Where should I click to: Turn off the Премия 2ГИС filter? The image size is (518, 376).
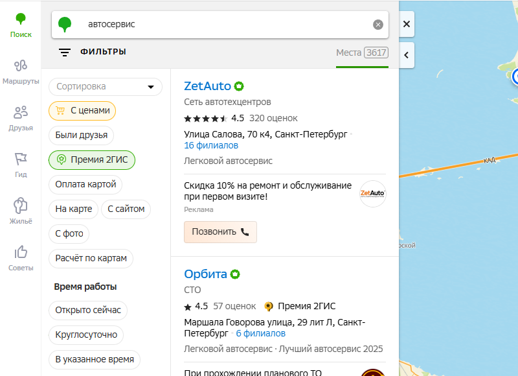[93, 160]
